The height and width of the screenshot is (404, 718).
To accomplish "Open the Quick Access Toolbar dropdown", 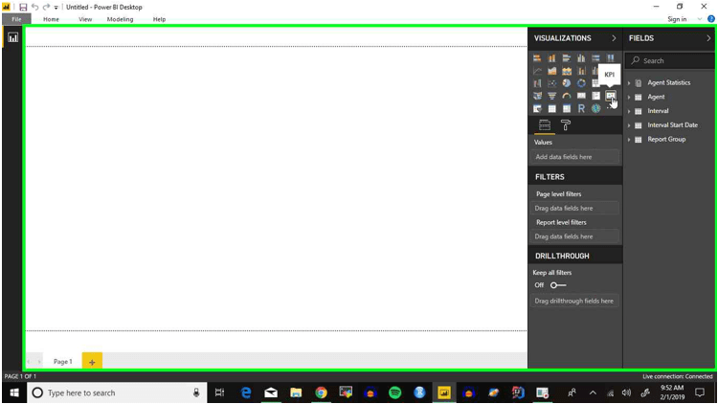I will (56, 8).
